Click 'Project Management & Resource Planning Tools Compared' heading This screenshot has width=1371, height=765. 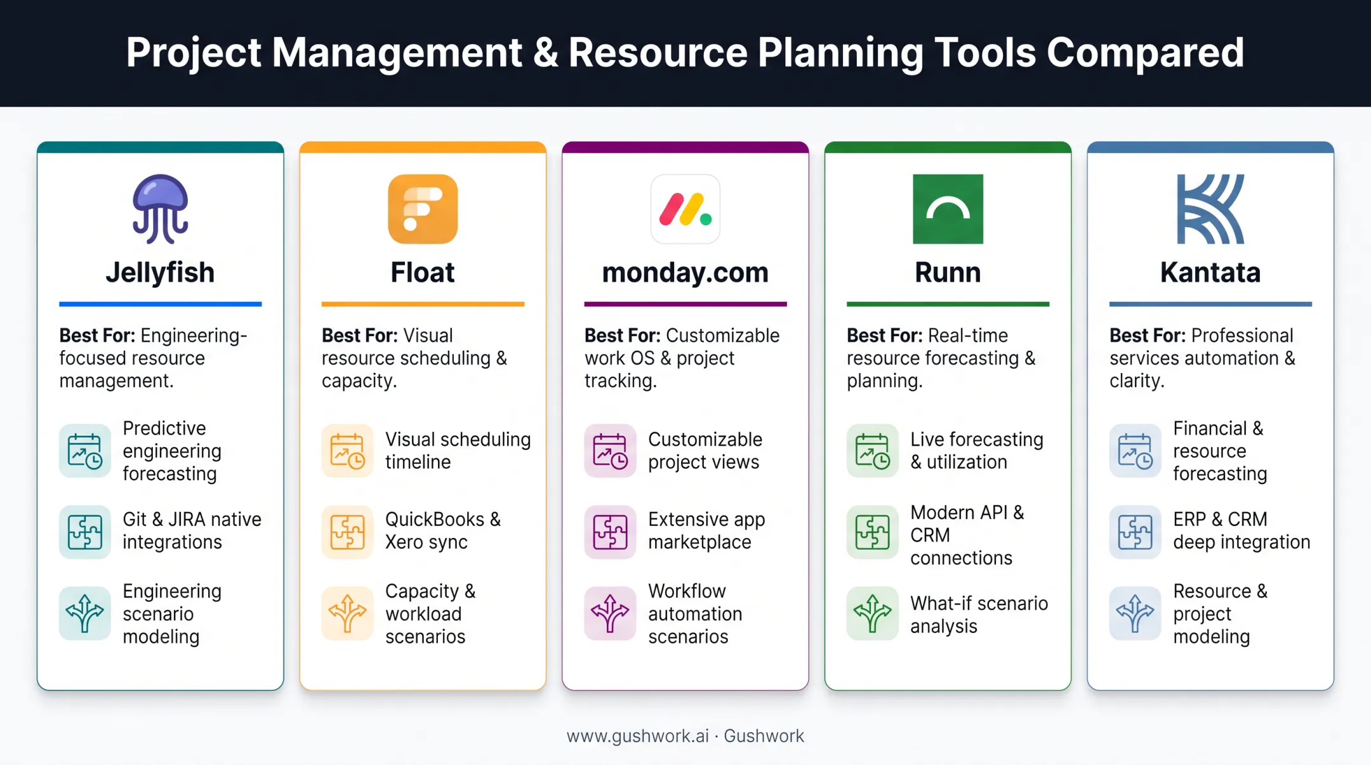pos(685,53)
